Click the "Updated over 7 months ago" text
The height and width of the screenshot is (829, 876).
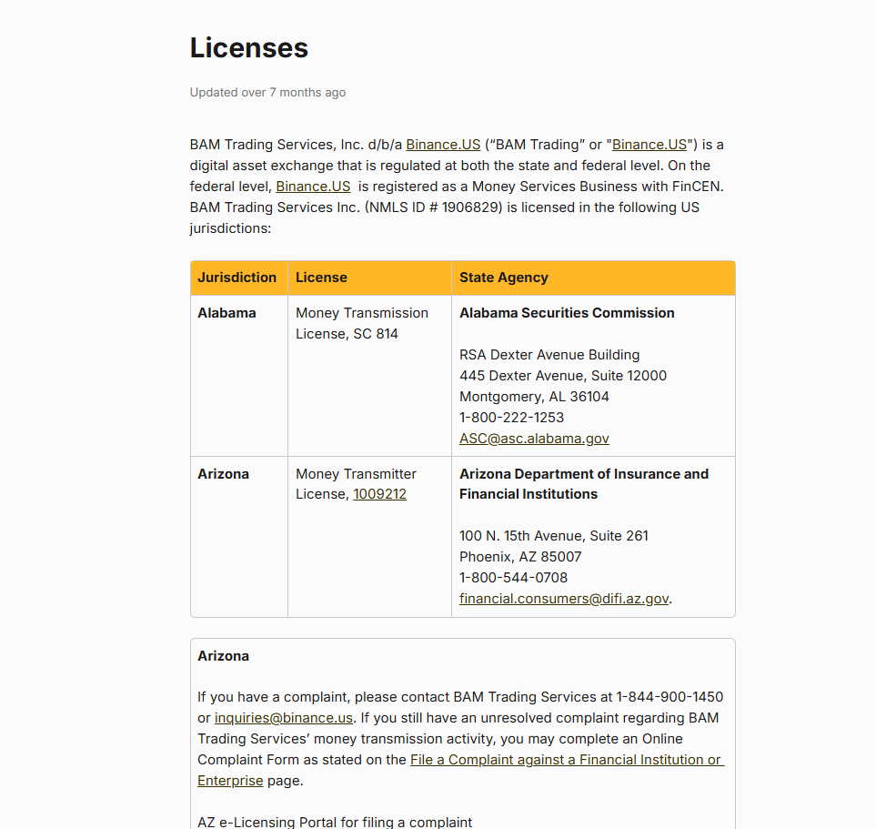tap(267, 93)
